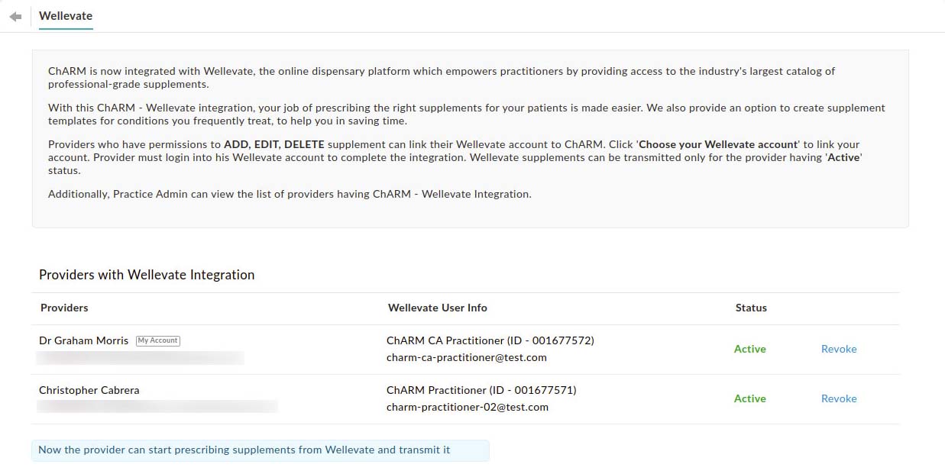Viewport: 945px width, 474px height.
Task: Click the Active status for Christopher Cabrera
Action: click(x=749, y=398)
